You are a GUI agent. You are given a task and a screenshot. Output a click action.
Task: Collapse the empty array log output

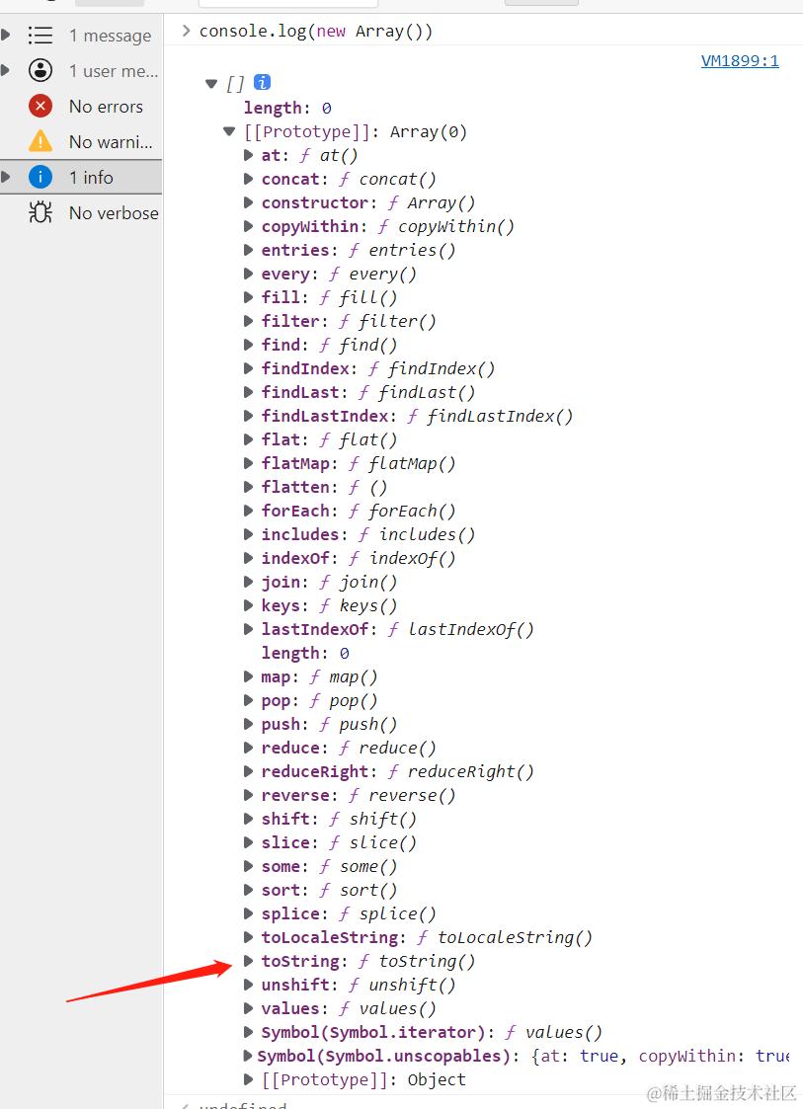click(211, 83)
